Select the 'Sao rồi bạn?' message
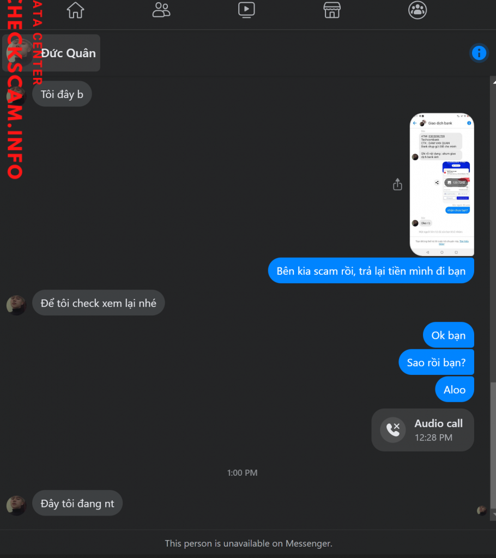 [436, 362]
